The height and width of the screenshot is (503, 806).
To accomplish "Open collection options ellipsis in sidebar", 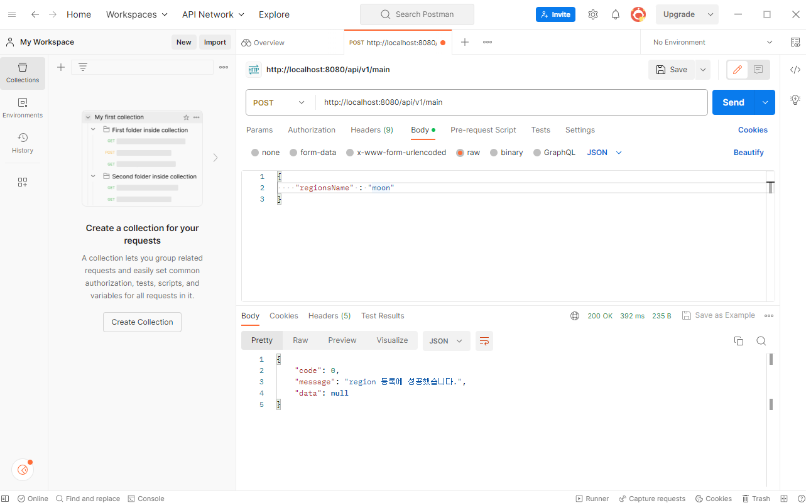I will click(224, 67).
